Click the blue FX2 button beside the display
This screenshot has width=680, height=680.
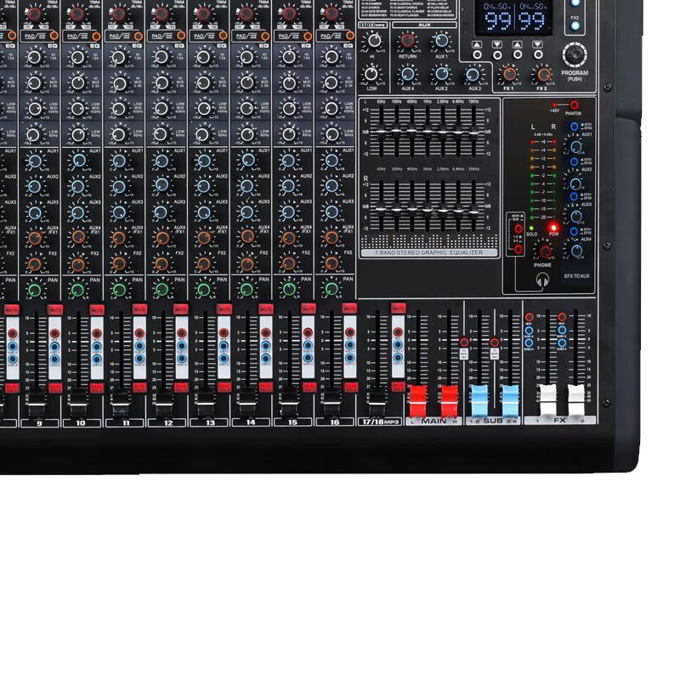click(x=575, y=25)
